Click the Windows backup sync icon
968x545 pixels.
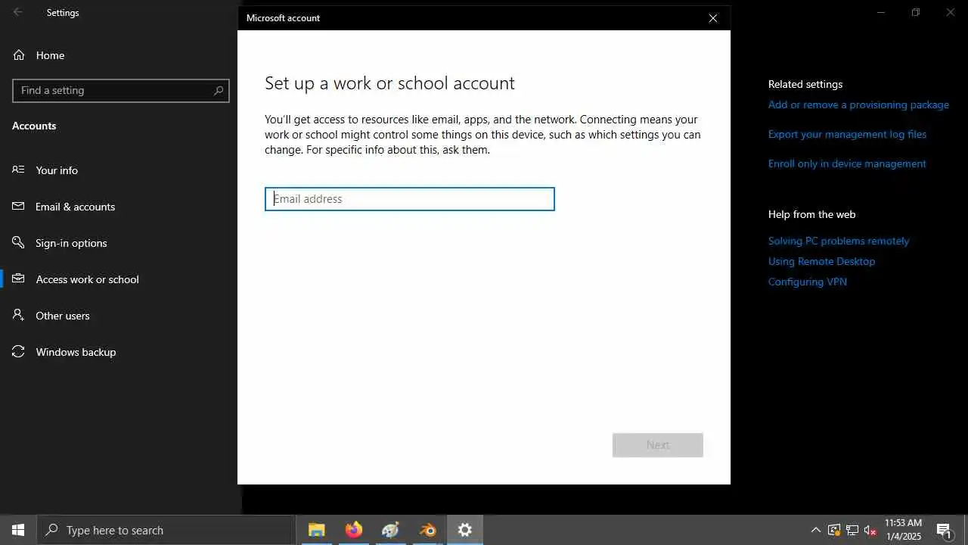point(19,351)
